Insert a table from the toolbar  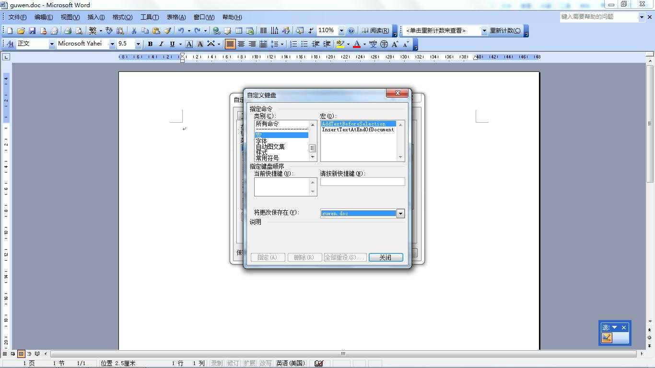(239, 31)
